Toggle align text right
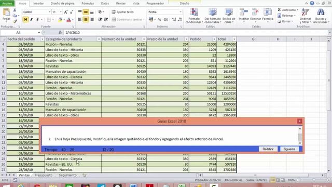This screenshot has width=332, height=187. 92,20
